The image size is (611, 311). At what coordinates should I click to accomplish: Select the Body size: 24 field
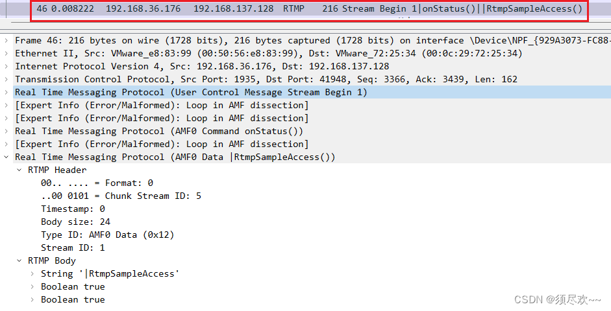75,222
